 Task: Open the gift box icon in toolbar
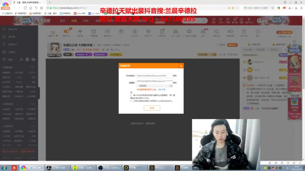(121, 32)
